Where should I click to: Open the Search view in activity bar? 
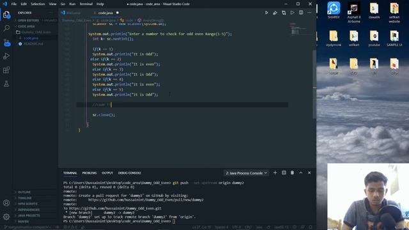pos(6,28)
